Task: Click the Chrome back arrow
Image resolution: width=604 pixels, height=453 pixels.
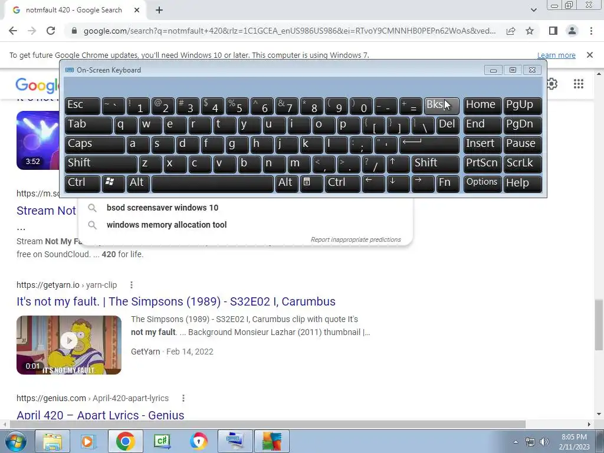Action: click(13, 31)
